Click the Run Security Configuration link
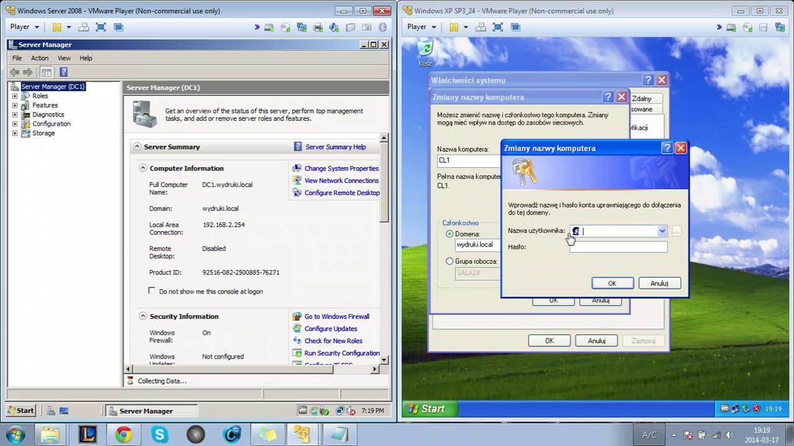 pos(342,353)
